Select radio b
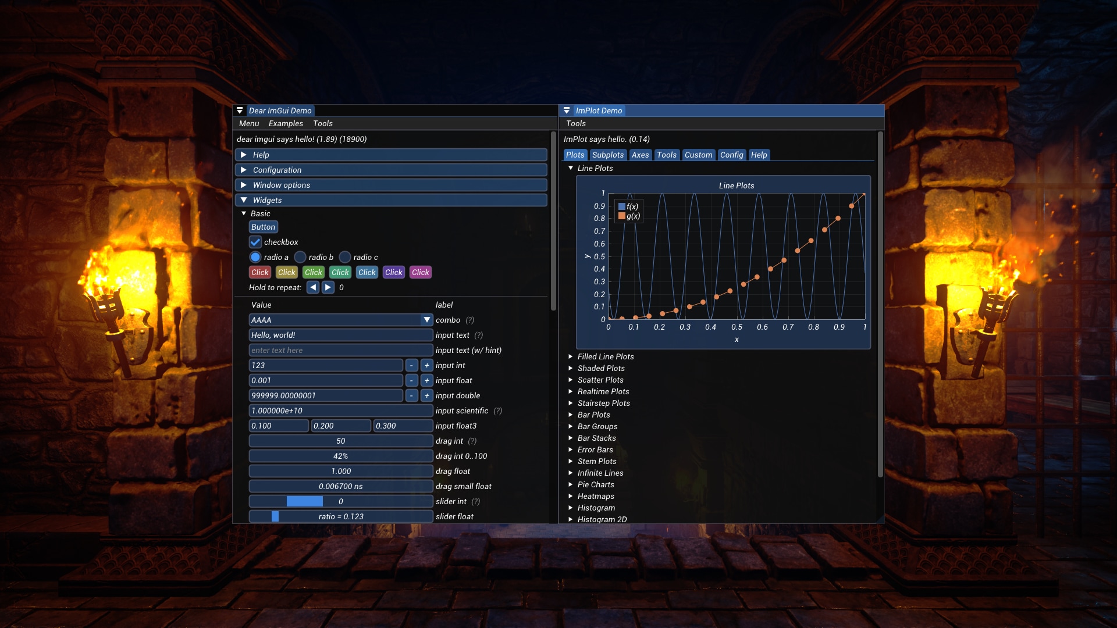 [x=300, y=257]
